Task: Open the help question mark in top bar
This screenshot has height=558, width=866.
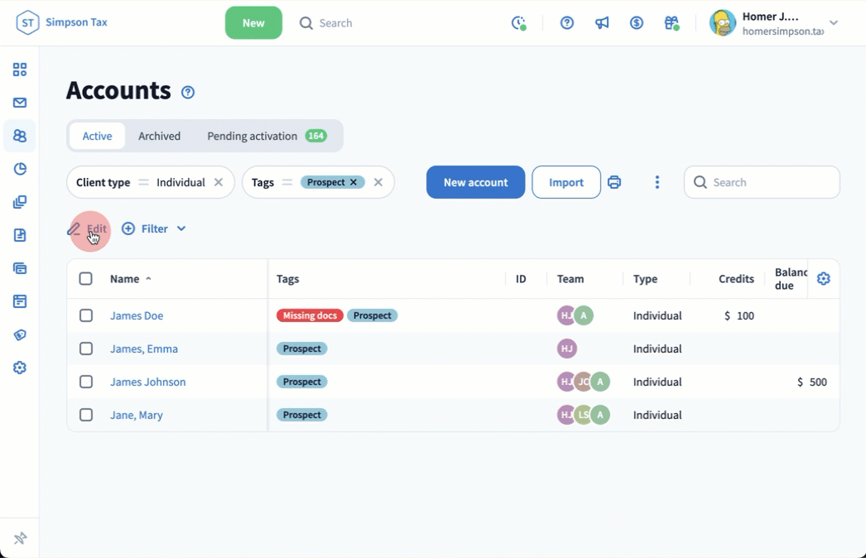Action: pyautogui.click(x=567, y=23)
